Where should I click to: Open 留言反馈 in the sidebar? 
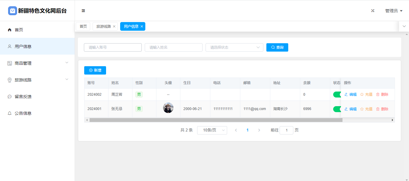click(23, 97)
